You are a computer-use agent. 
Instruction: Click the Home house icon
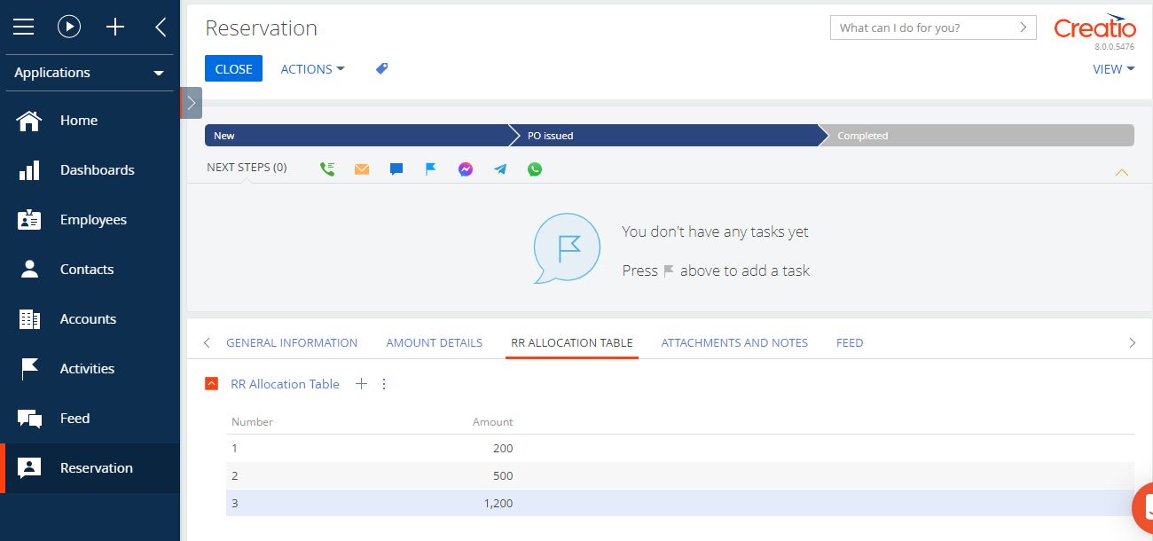coord(29,121)
